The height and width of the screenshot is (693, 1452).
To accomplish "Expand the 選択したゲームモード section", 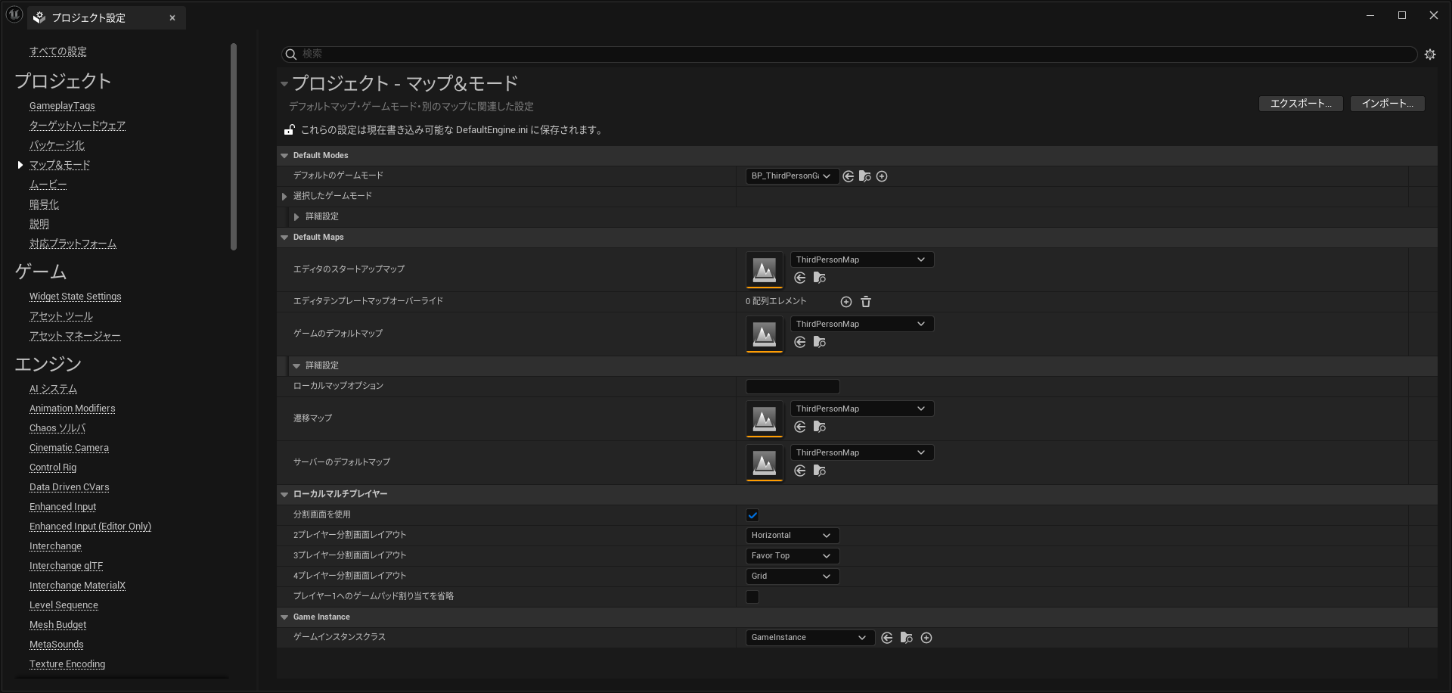I will 285,197.
